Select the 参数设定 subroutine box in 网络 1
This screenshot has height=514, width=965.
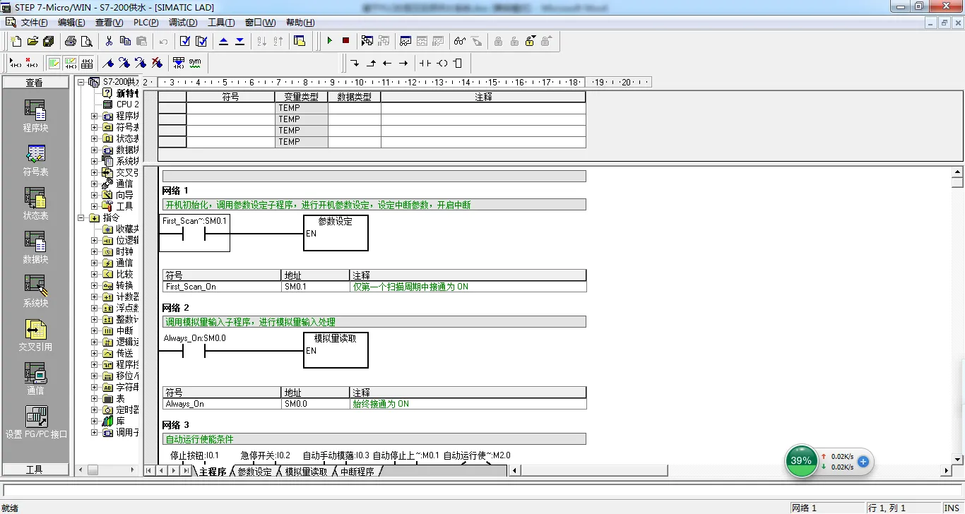coord(336,232)
